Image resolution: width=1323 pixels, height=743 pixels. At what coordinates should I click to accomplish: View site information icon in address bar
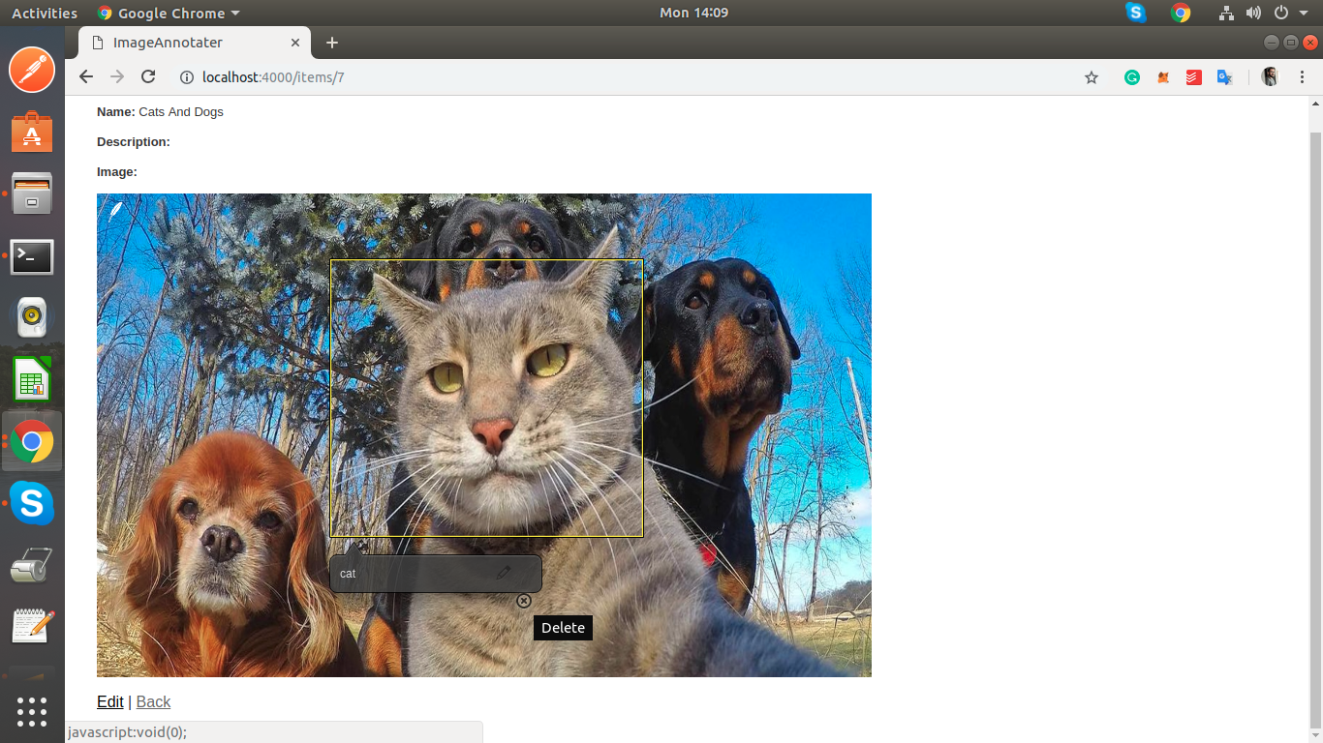[187, 77]
